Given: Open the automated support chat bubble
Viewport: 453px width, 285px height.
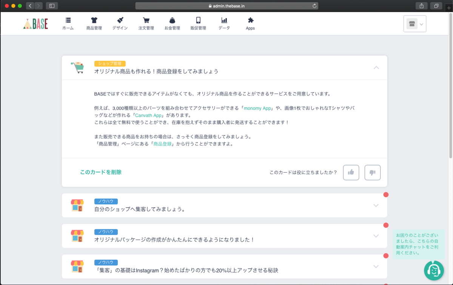Looking at the screenshot, I should coord(434,271).
